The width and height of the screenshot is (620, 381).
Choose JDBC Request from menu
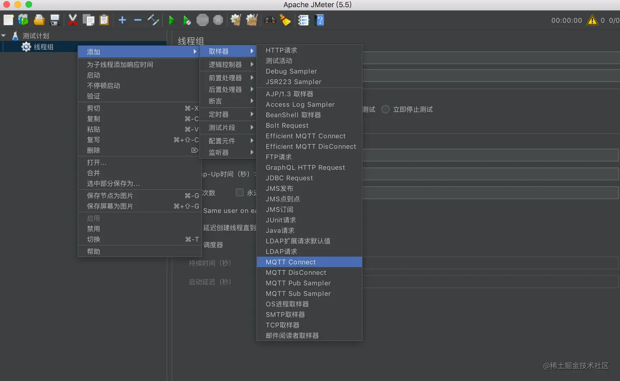pos(309,178)
